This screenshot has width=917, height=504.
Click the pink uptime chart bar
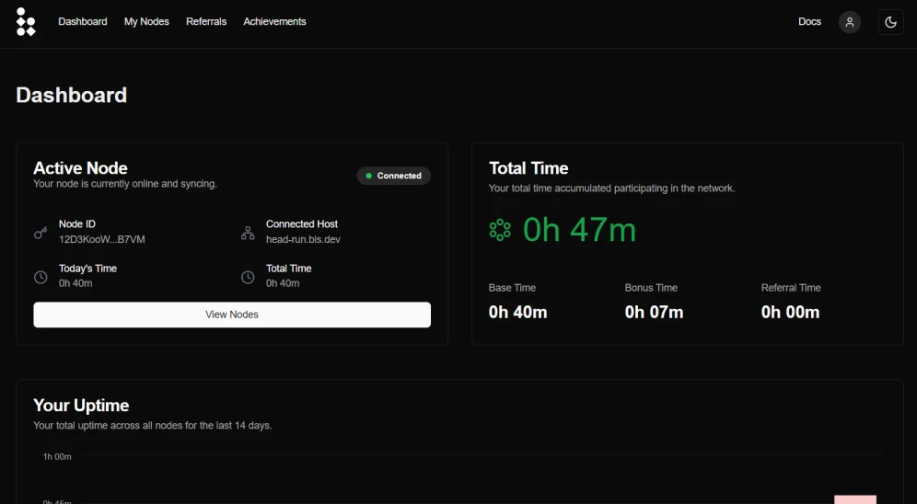click(855, 500)
